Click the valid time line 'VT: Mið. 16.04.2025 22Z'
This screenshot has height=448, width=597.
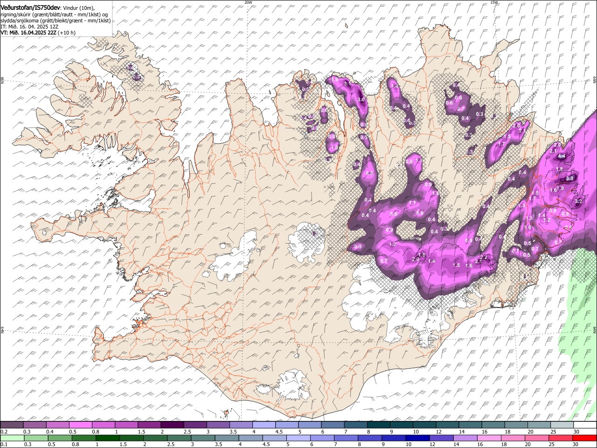(x=28, y=33)
